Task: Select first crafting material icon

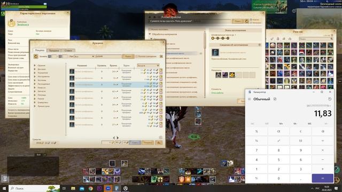Action: pyautogui.click(x=218, y=75)
